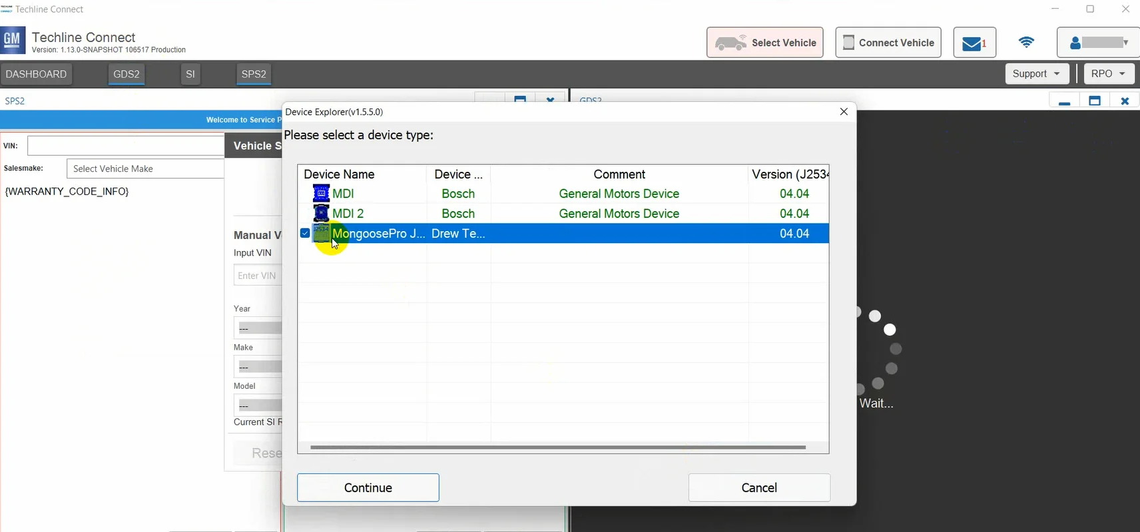Cancel the device selection dialog

758,488
